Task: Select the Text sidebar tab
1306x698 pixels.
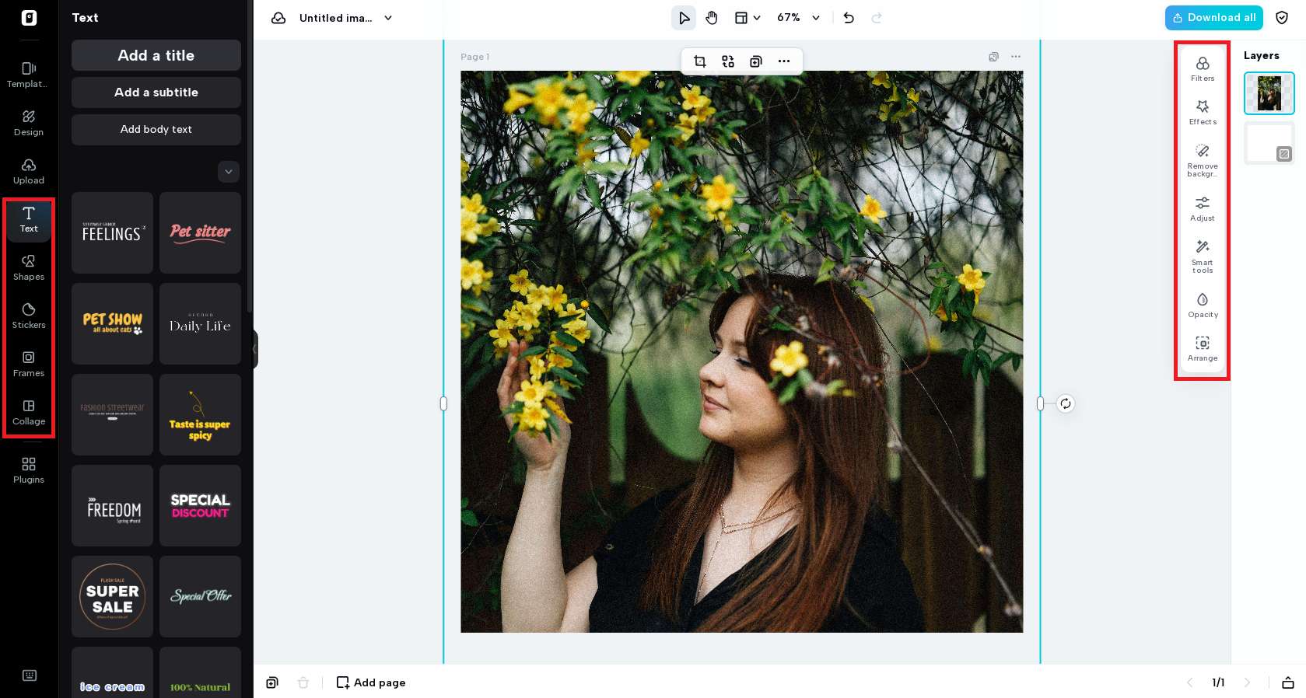Action: [29, 219]
